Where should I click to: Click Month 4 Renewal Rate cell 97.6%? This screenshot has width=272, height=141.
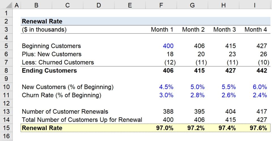click(x=258, y=128)
